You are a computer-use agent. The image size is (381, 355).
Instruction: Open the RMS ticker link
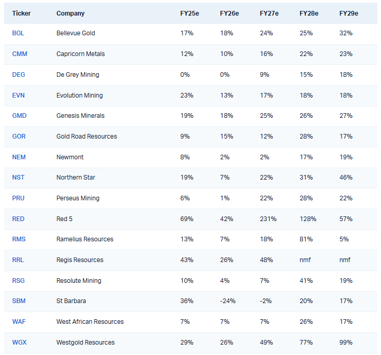coord(19,239)
